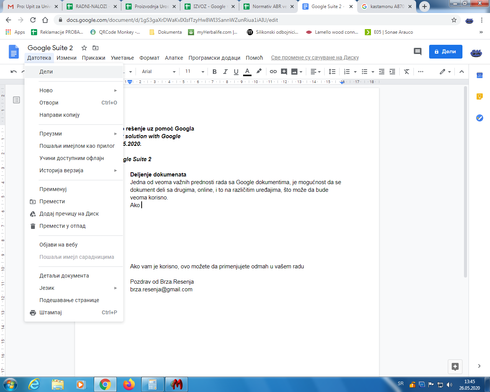Click the Undo arrow icon in toolbar
Viewport: 490px width, 392px height.
14,72
